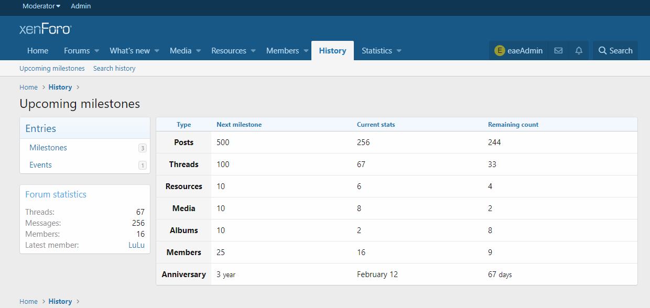Open latest member LuLu's profile
Screen dimensions: 650x308
coord(136,245)
